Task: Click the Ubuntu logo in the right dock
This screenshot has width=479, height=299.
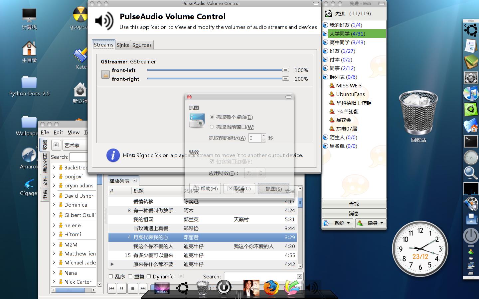Action: point(471,30)
